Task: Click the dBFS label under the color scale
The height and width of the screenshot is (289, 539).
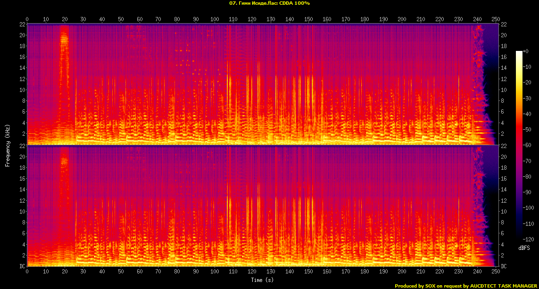Action: click(524, 248)
